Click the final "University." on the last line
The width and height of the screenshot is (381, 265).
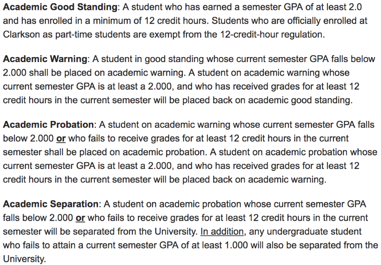click(x=24, y=260)
